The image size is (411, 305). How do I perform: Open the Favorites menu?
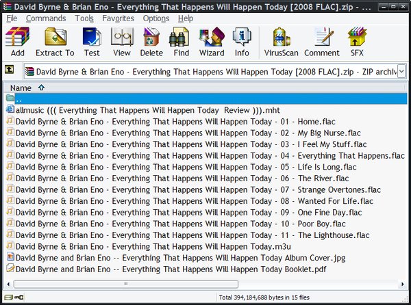[119, 18]
